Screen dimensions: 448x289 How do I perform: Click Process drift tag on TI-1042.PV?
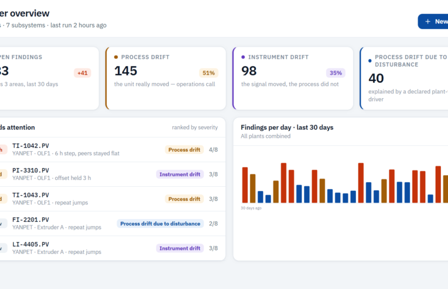pyautogui.click(x=184, y=150)
